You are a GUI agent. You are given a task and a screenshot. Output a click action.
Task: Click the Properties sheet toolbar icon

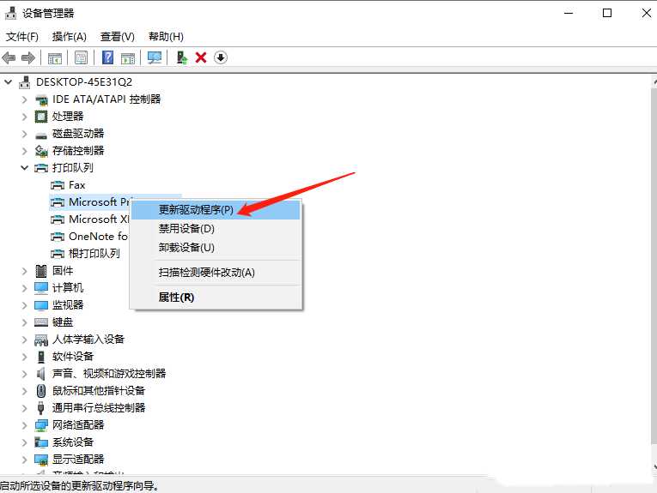point(81,57)
